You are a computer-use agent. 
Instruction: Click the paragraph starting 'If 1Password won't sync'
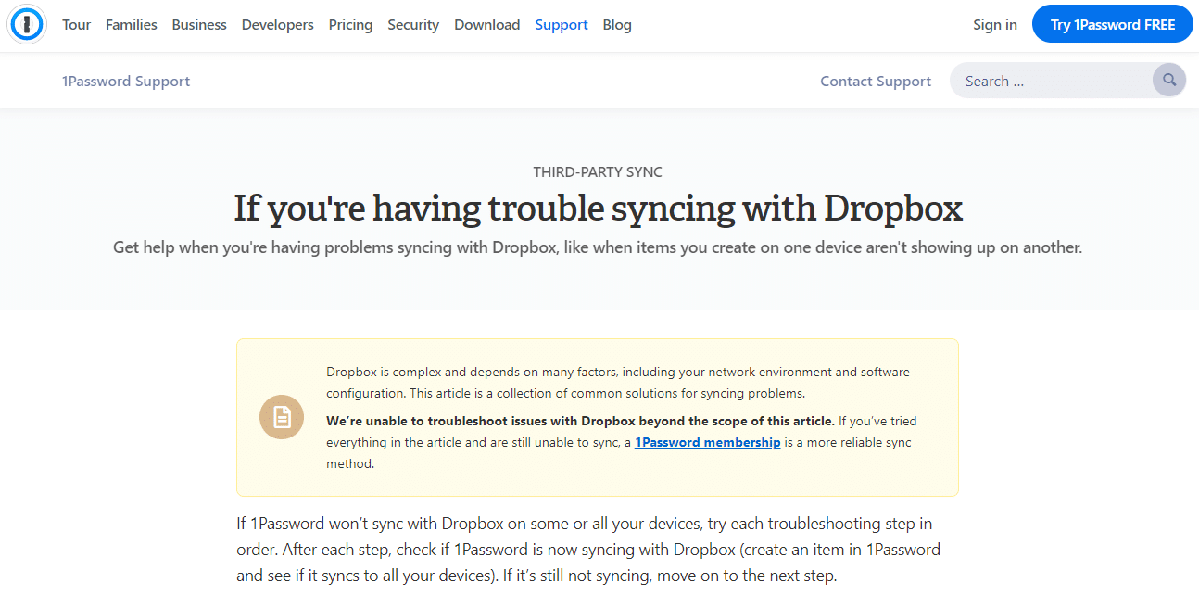pos(588,550)
